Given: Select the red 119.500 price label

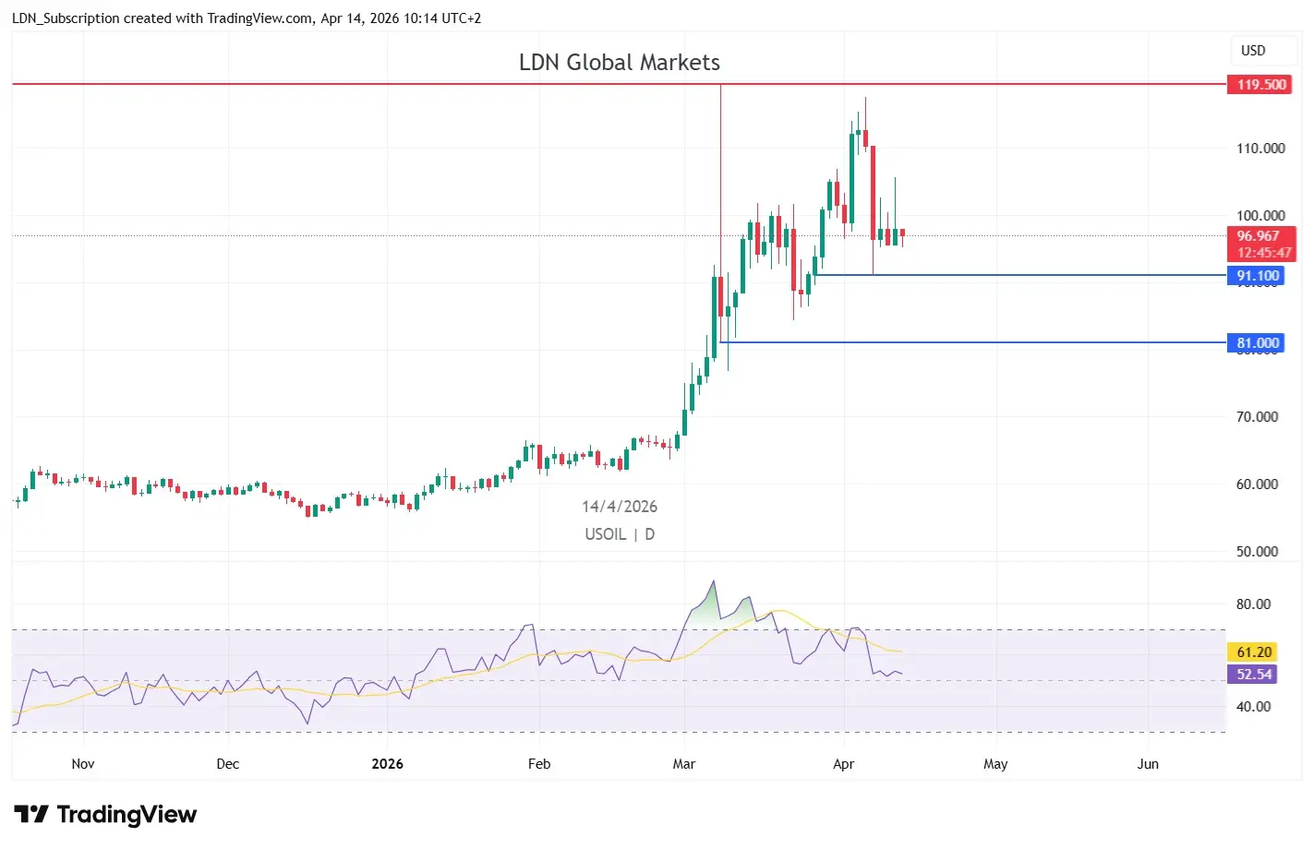Looking at the screenshot, I should [1260, 85].
